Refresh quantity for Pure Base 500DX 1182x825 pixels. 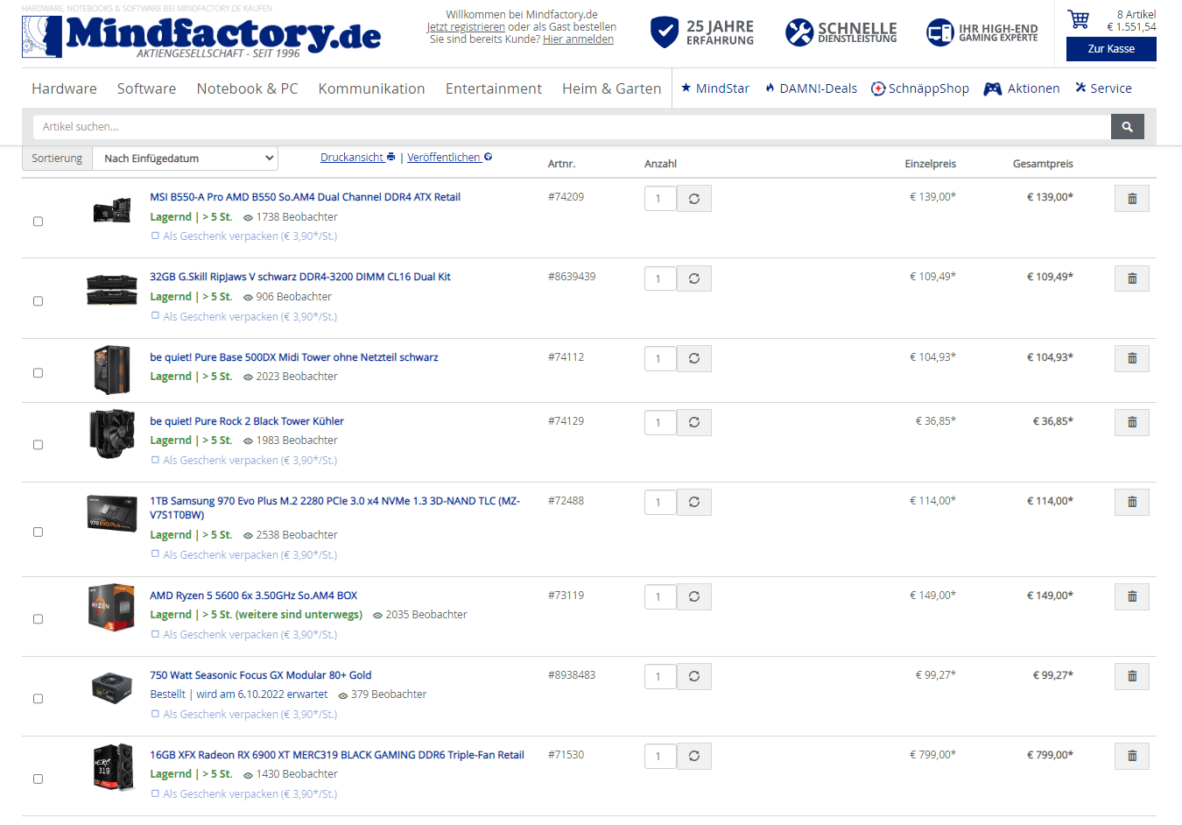pos(693,358)
